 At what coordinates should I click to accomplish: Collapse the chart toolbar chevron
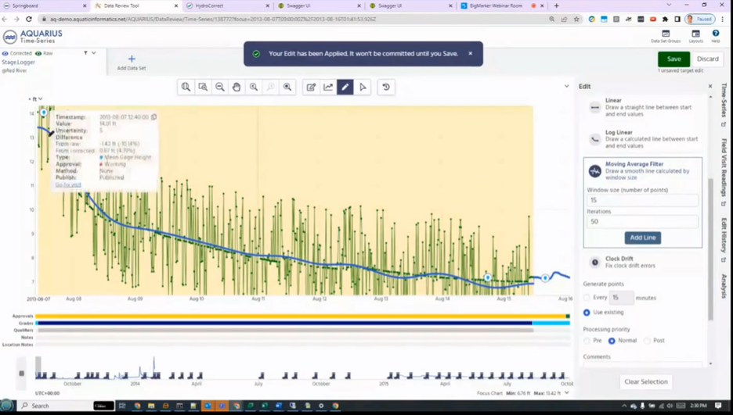(x=566, y=86)
